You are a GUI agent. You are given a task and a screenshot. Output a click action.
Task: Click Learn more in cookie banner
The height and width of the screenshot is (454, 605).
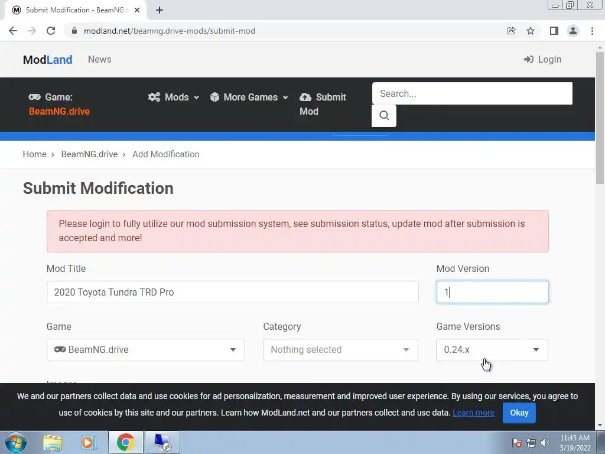(473, 413)
